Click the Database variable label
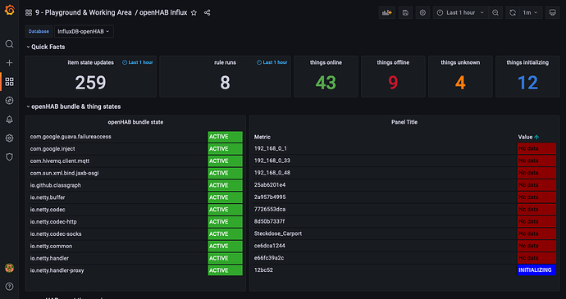Image resolution: width=566 pixels, height=299 pixels. click(39, 31)
